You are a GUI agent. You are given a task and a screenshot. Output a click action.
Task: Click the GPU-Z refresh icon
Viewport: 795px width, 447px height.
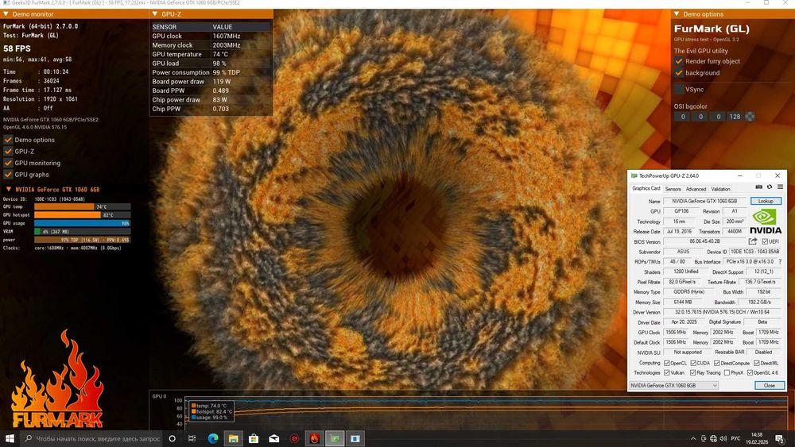pos(769,187)
